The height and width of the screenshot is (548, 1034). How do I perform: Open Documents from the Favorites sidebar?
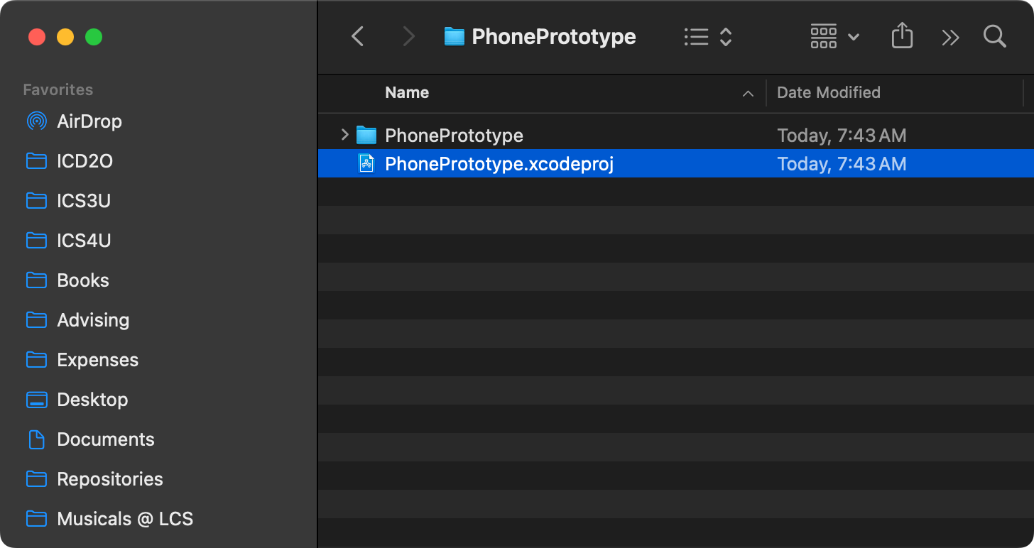click(x=105, y=439)
